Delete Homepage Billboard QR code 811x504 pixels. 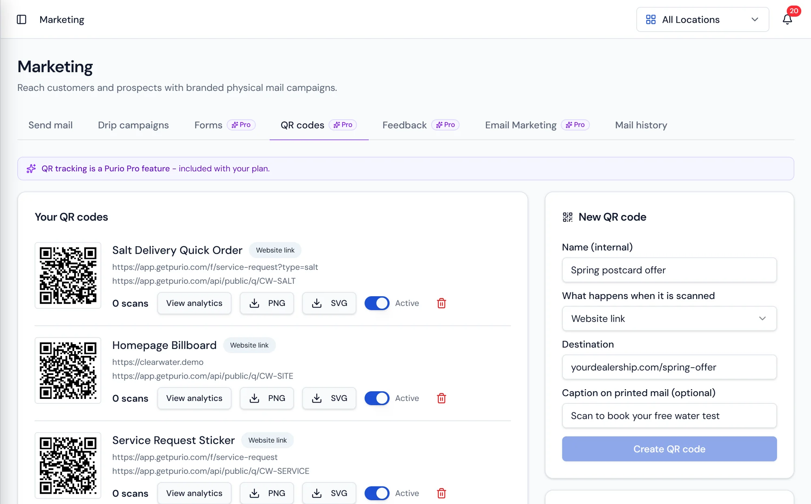pyautogui.click(x=442, y=398)
